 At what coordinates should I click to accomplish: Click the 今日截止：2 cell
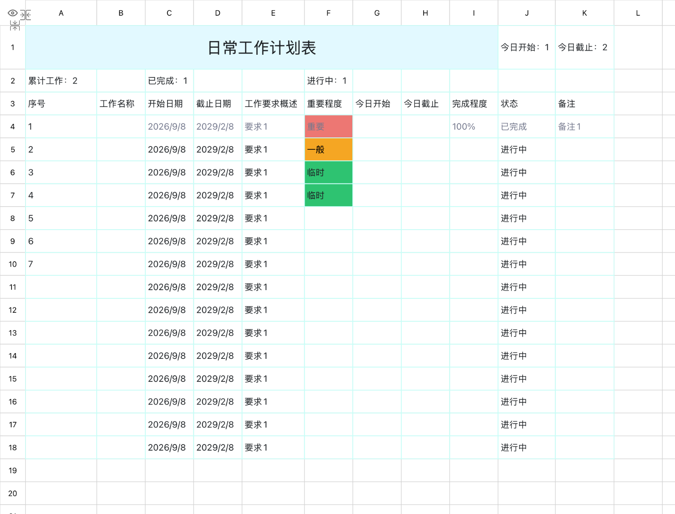pos(584,47)
